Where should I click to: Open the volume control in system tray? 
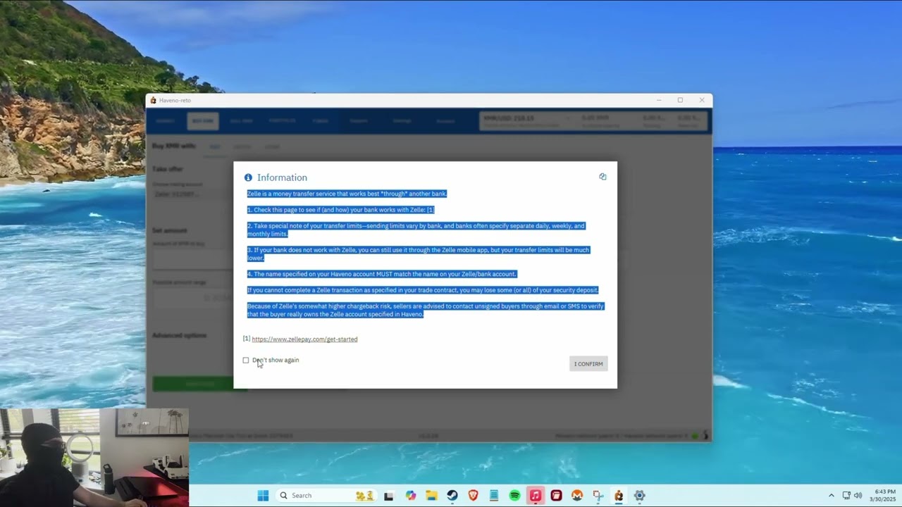(858, 496)
